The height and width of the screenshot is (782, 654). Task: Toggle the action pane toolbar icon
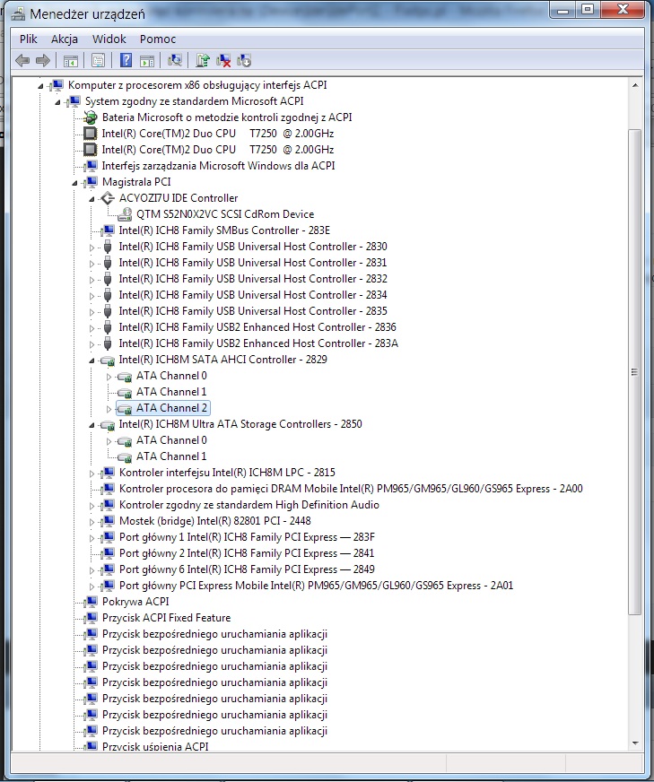(146, 61)
